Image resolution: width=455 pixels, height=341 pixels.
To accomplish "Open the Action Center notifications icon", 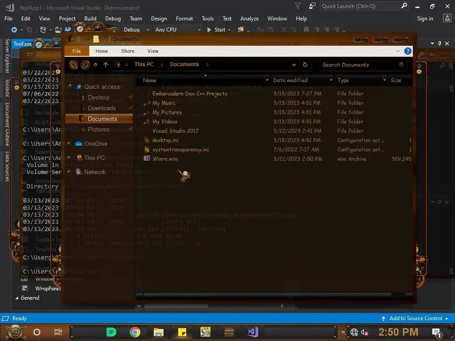I will pos(437,333).
